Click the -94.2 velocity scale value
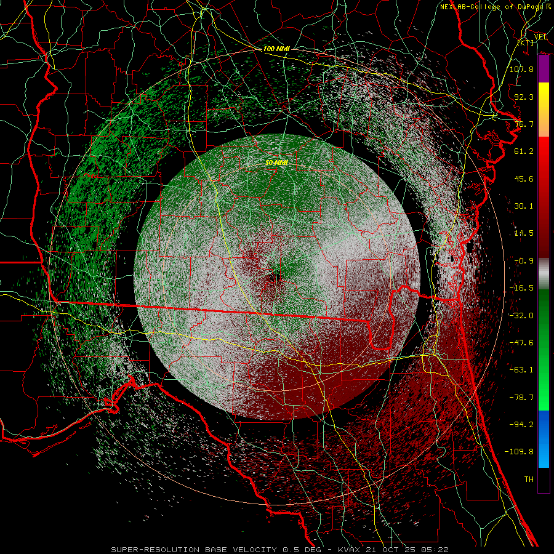The width and height of the screenshot is (554, 554). tap(521, 425)
